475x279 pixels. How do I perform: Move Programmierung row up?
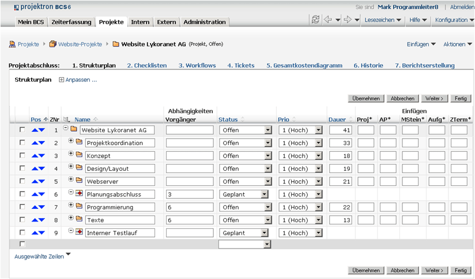click(x=35, y=207)
